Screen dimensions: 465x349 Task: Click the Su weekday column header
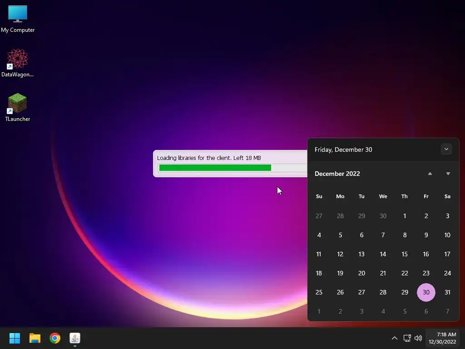coord(319,196)
